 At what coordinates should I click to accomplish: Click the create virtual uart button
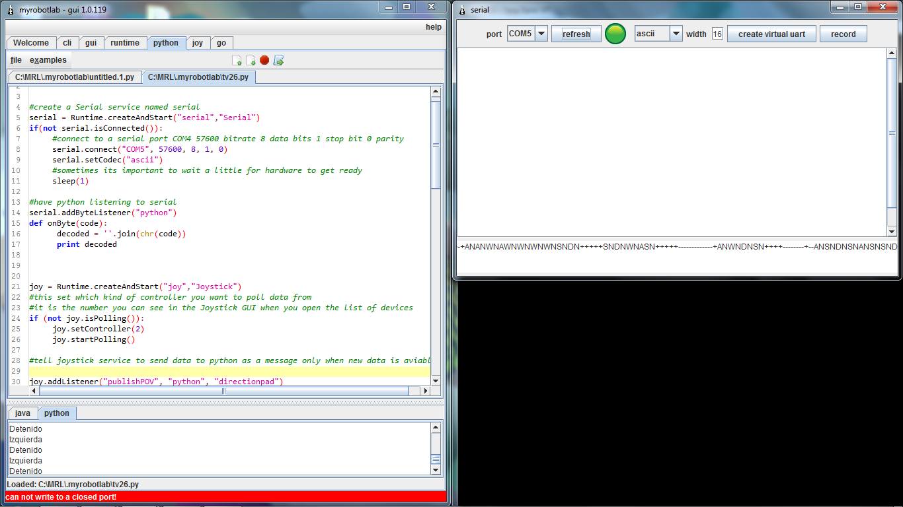pos(771,34)
